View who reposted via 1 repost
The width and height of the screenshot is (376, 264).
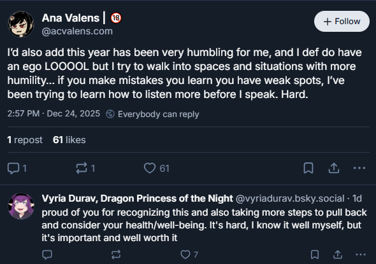click(25, 140)
